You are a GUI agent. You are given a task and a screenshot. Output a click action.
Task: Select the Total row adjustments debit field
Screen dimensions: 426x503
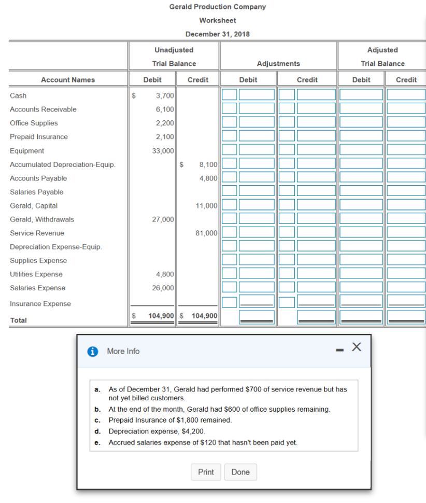(257, 316)
